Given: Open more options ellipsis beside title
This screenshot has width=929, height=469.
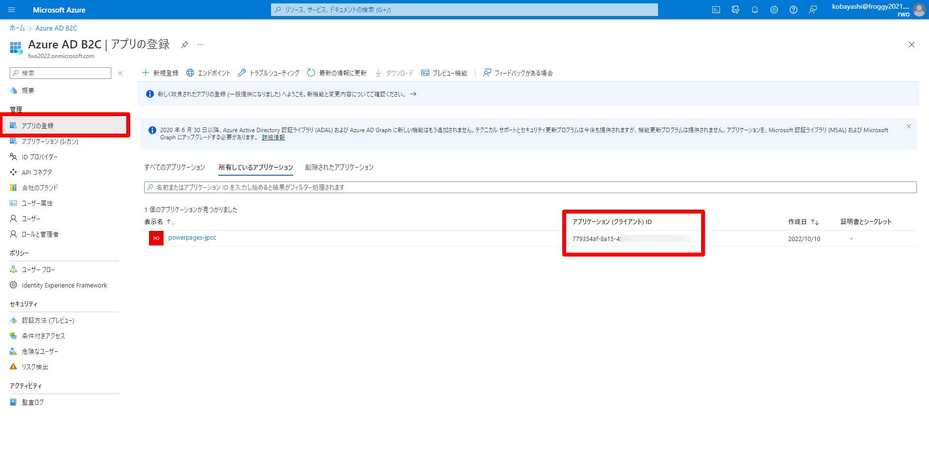Looking at the screenshot, I should 200,45.
